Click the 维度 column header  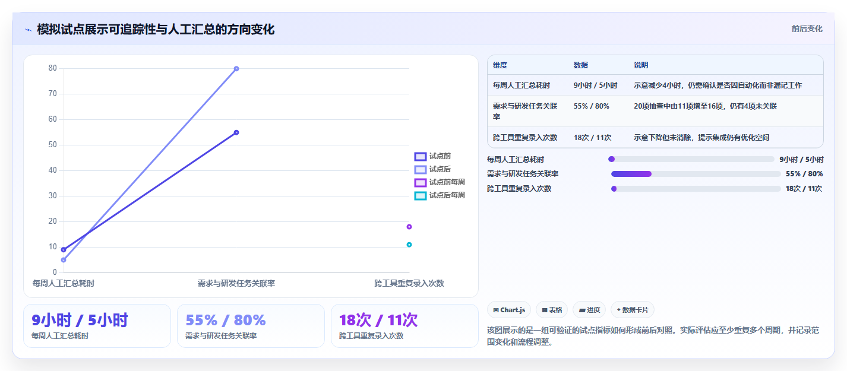[500, 65]
